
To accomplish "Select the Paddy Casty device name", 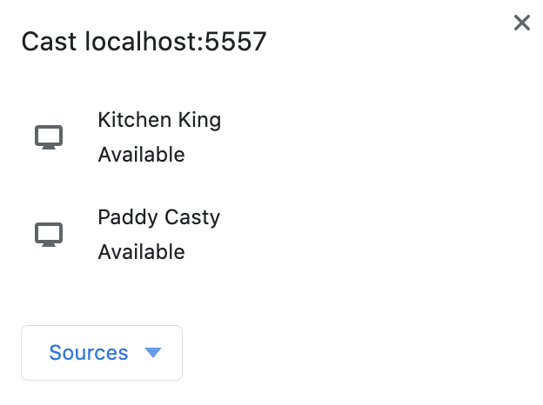I will point(158,217).
